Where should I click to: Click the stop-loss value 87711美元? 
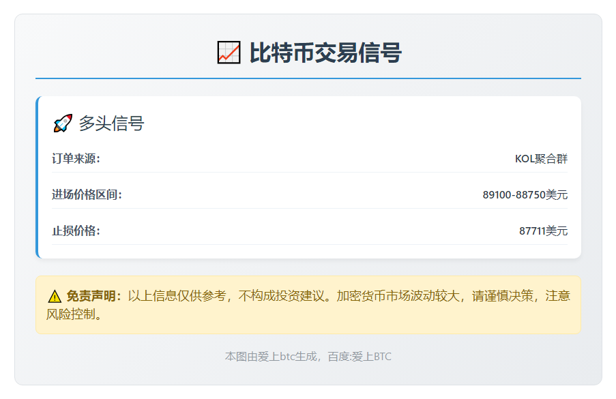tap(543, 230)
